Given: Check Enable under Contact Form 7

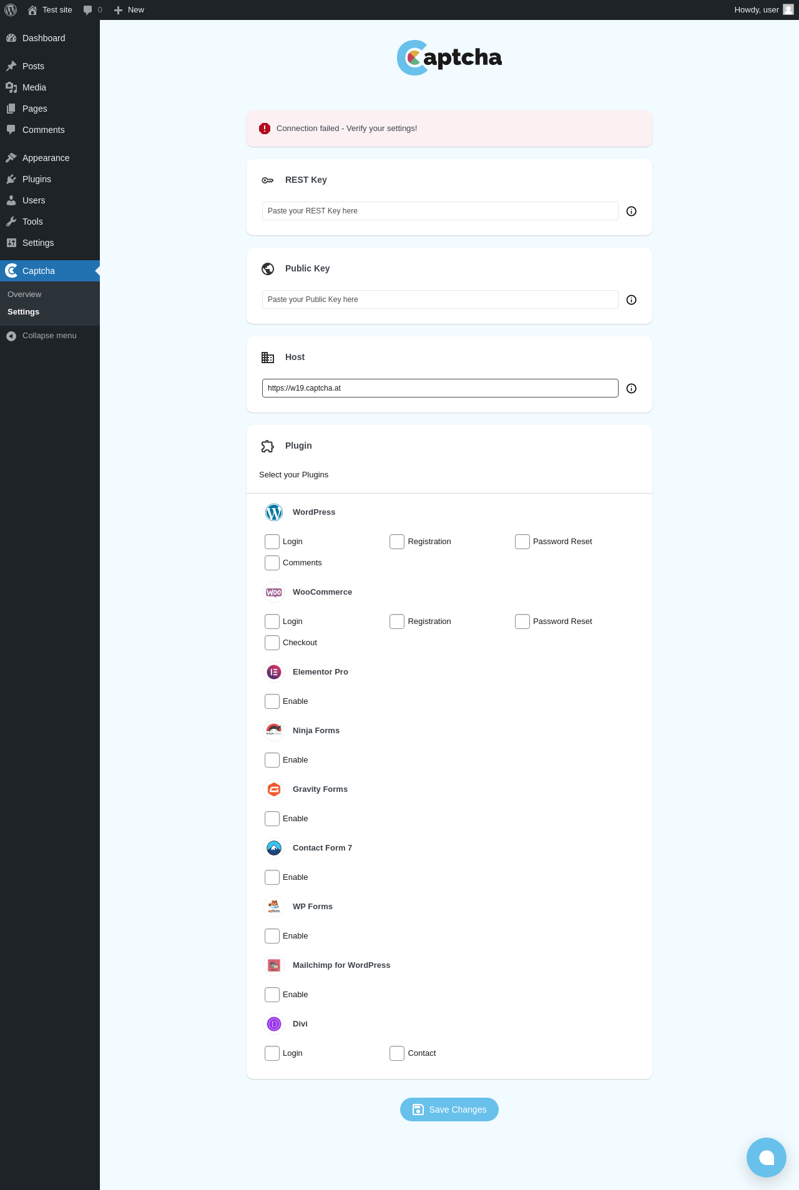Looking at the screenshot, I should (272, 877).
